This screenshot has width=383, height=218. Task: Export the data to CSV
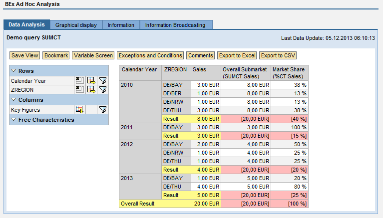(278, 55)
